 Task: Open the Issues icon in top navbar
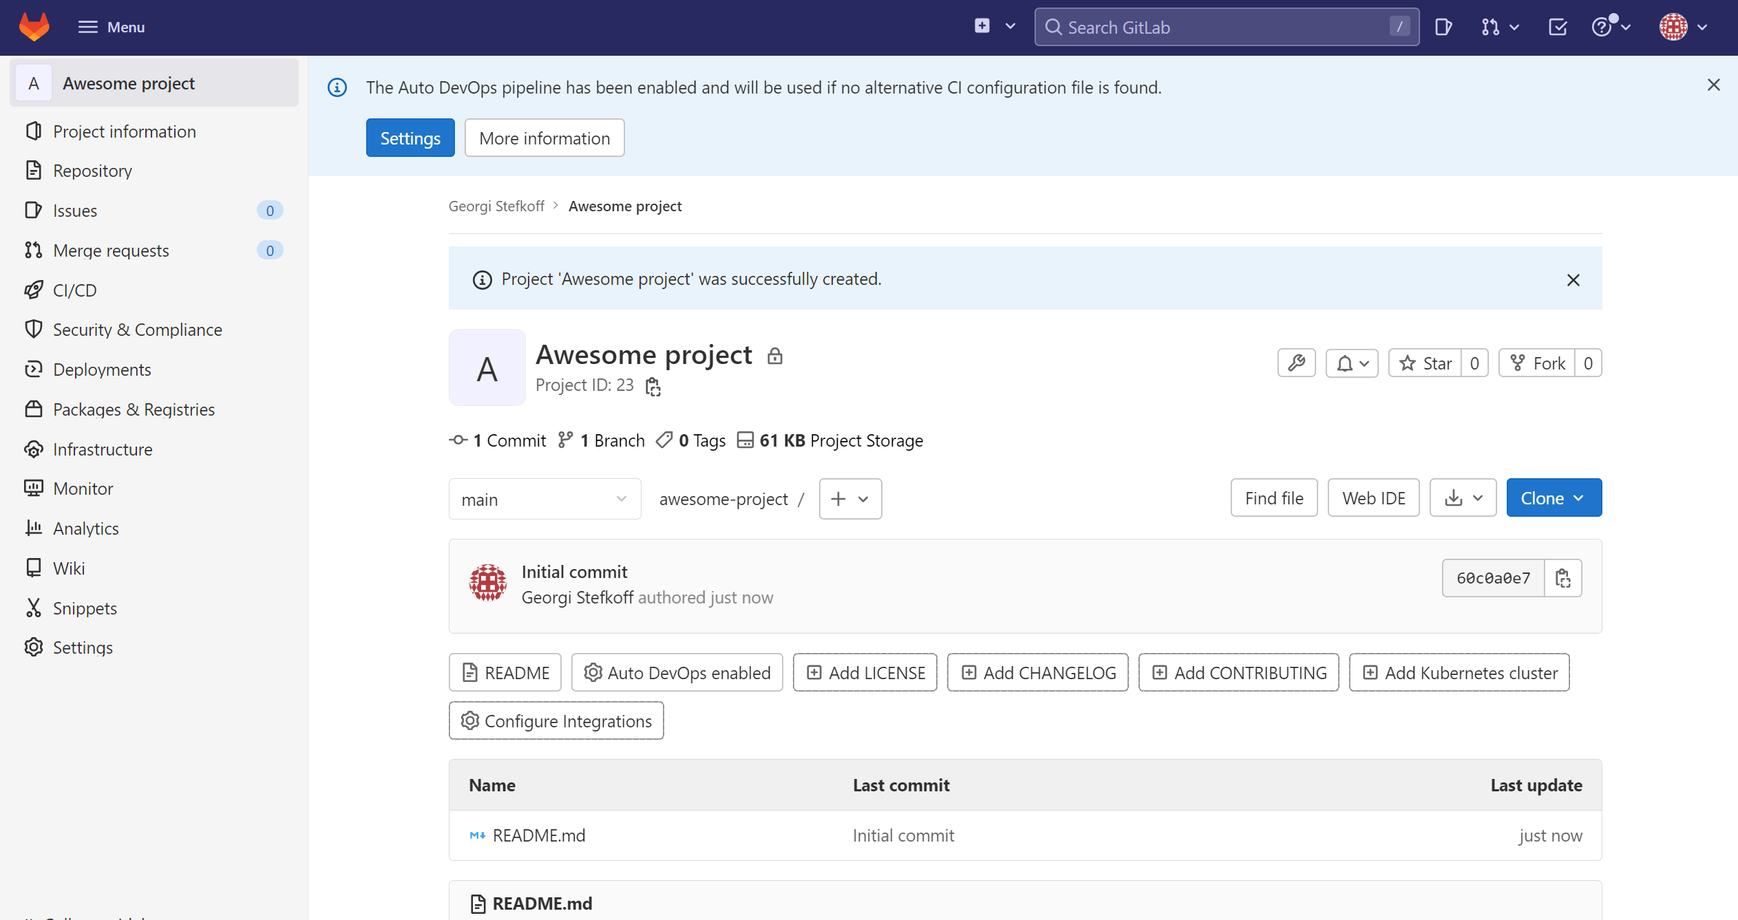click(x=1443, y=27)
